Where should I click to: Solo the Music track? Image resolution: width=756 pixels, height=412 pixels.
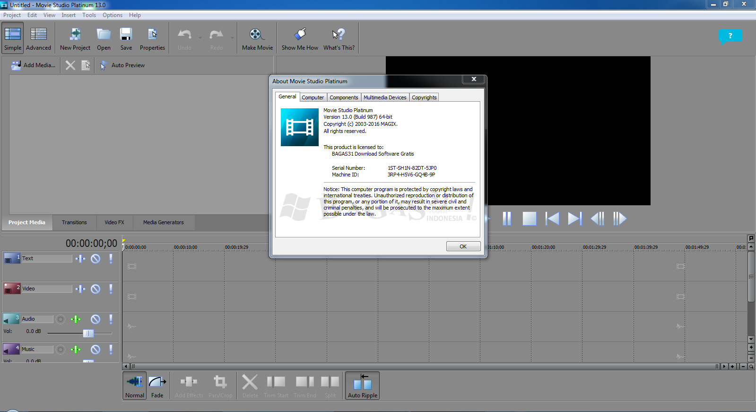(x=111, y=350)
